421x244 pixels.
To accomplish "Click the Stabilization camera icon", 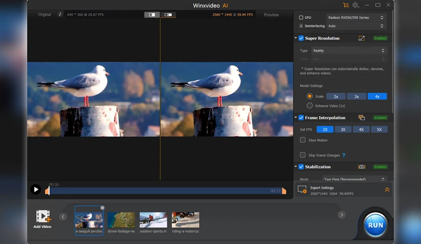I will [x=362, y=167].
